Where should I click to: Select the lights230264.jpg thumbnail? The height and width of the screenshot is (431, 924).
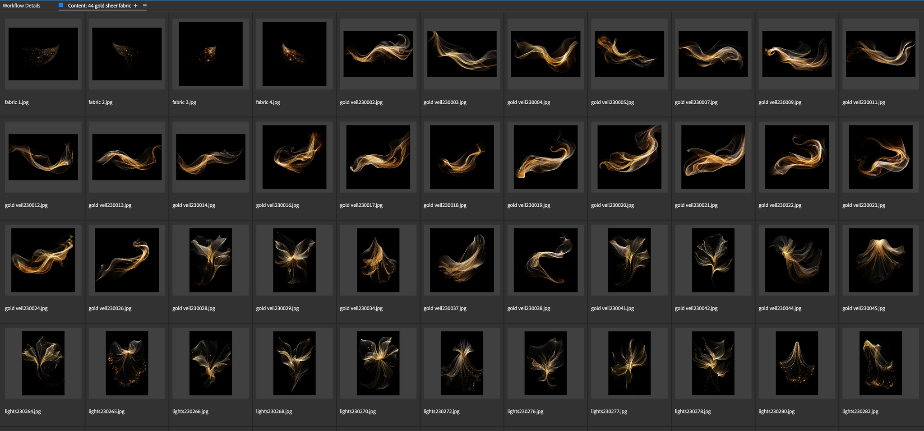click(x=43, y=363)
